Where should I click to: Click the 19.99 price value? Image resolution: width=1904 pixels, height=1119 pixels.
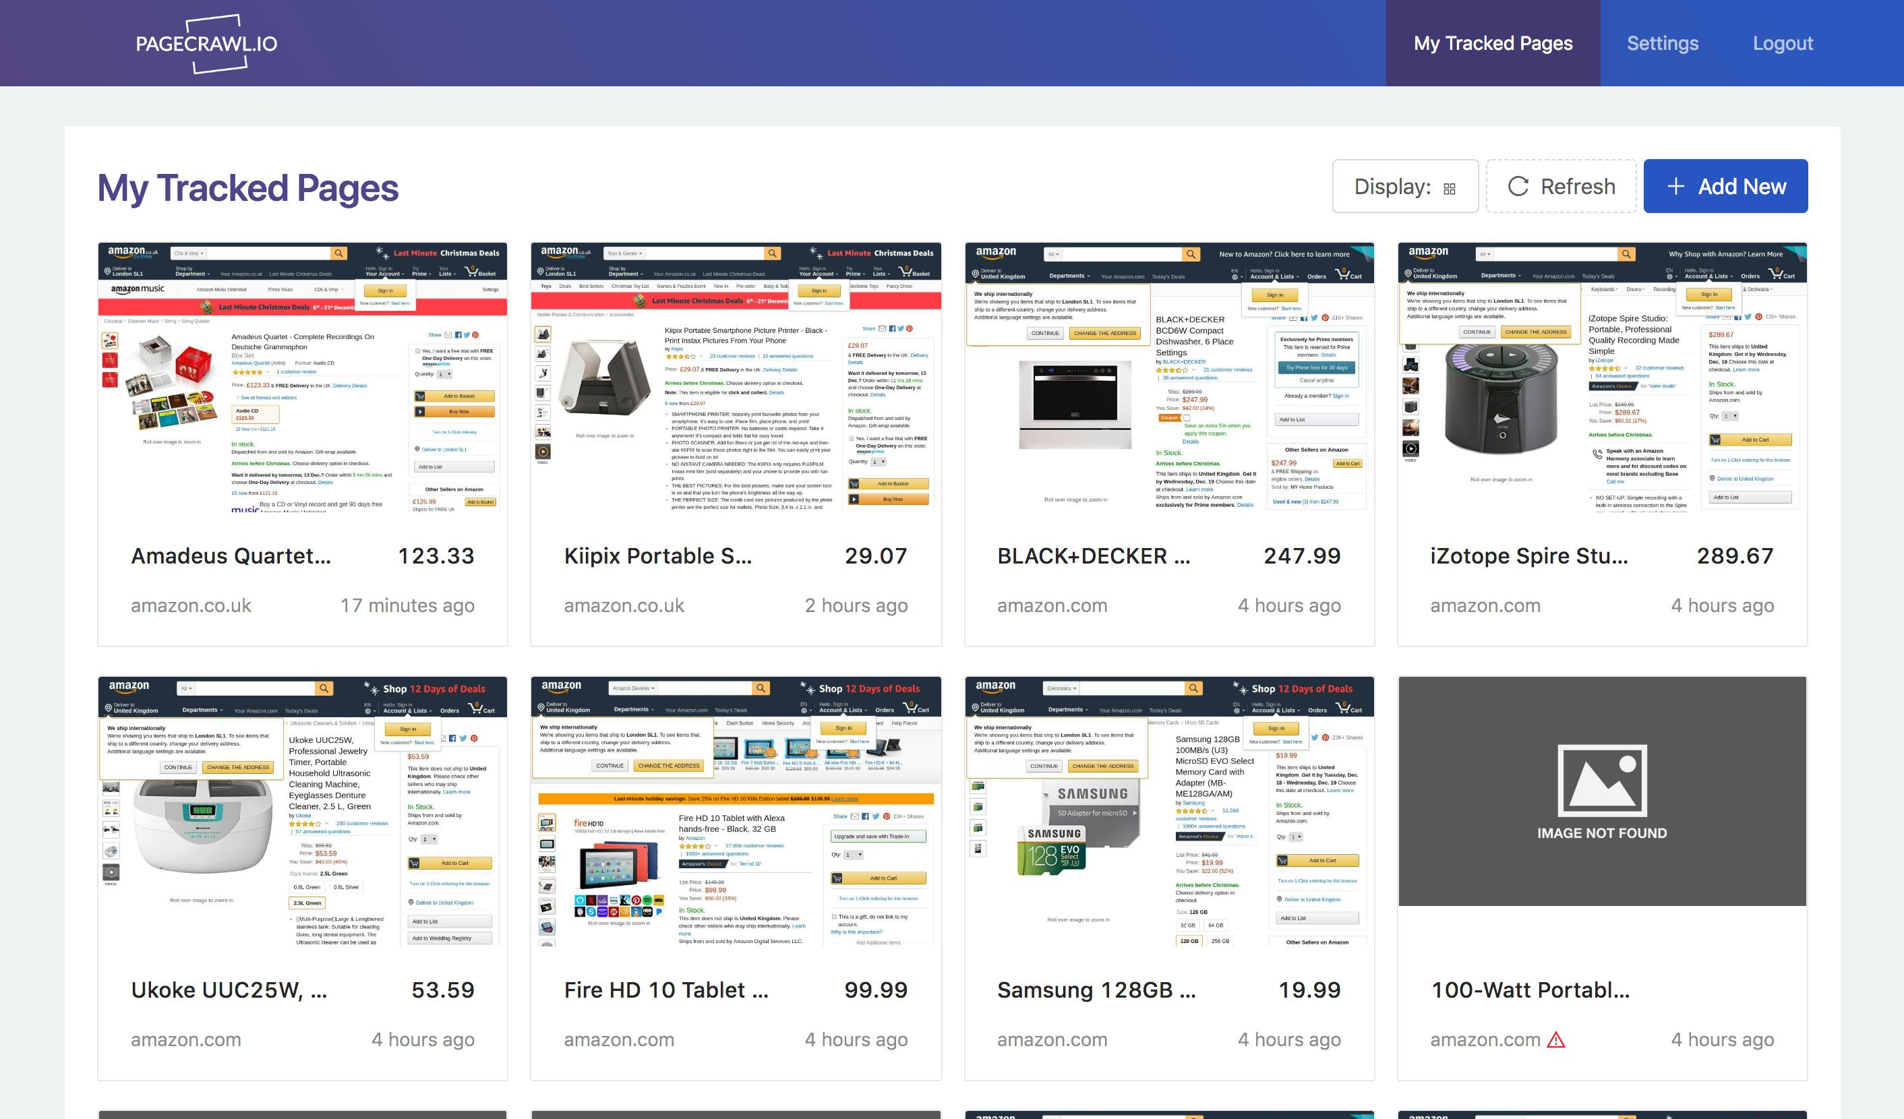coord(1309,990)
